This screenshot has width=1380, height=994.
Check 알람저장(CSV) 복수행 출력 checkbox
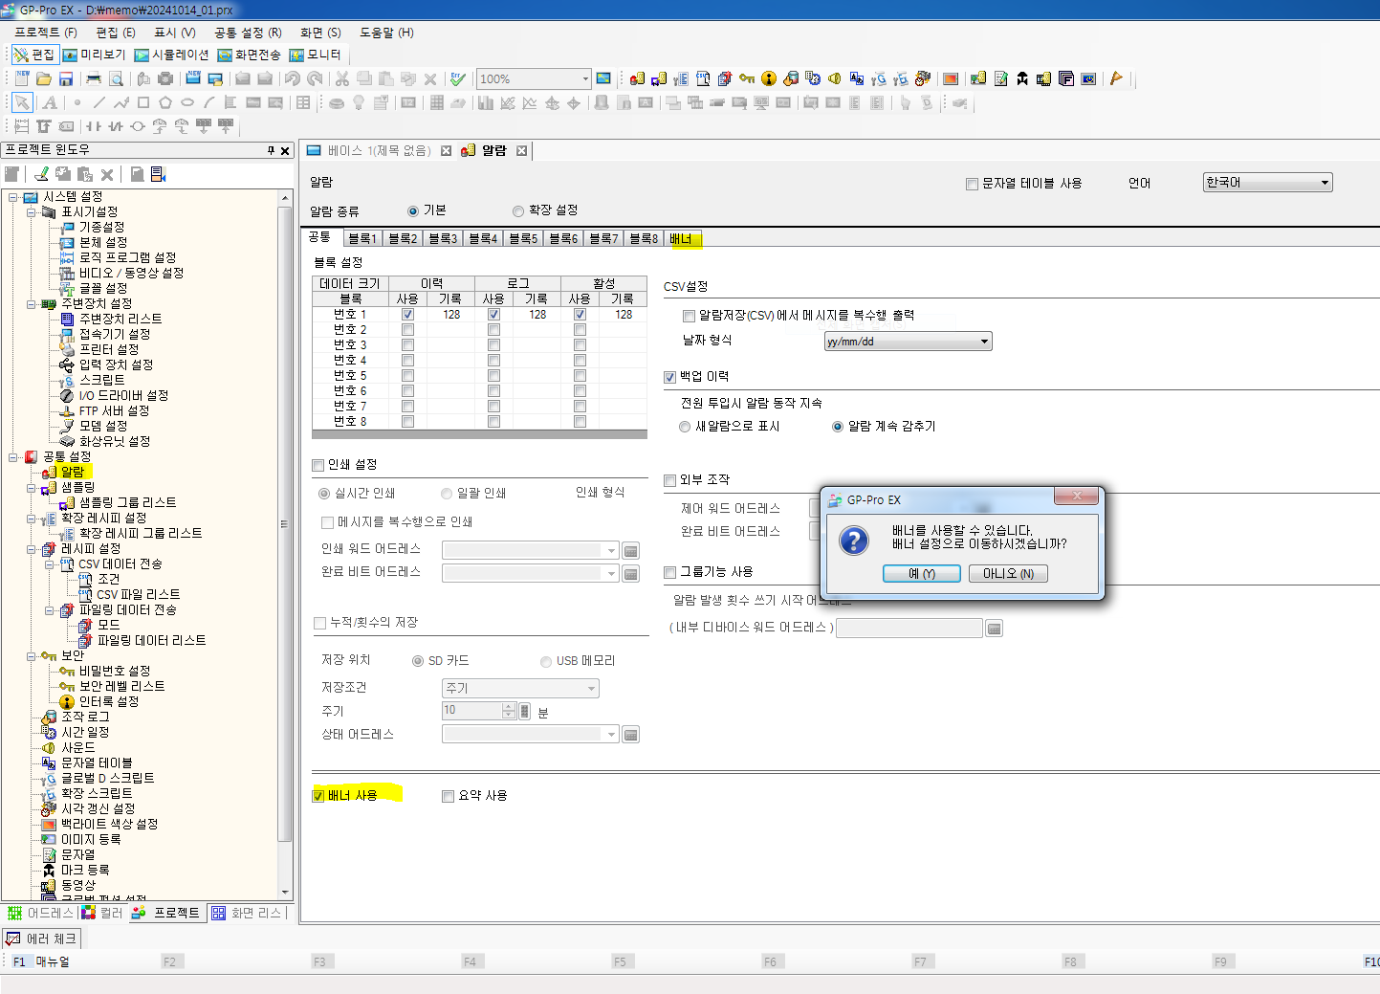(x=689, y=316)
